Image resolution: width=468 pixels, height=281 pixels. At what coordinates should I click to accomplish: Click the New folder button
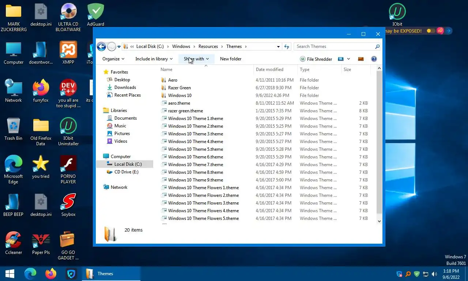pyautogui.click(x=231, y=59)
